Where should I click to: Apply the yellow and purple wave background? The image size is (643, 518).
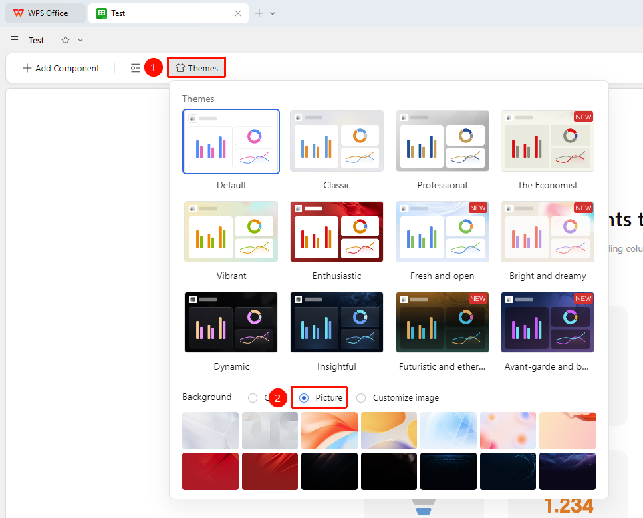pyautogui.click(x=389, y=431)
